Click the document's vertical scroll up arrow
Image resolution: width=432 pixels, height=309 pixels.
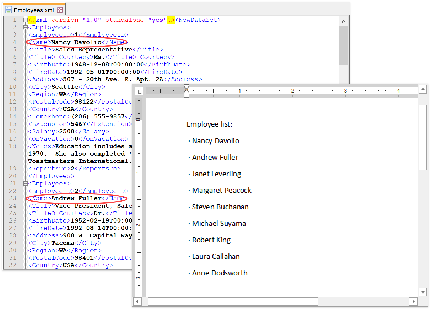pos(423,89)
